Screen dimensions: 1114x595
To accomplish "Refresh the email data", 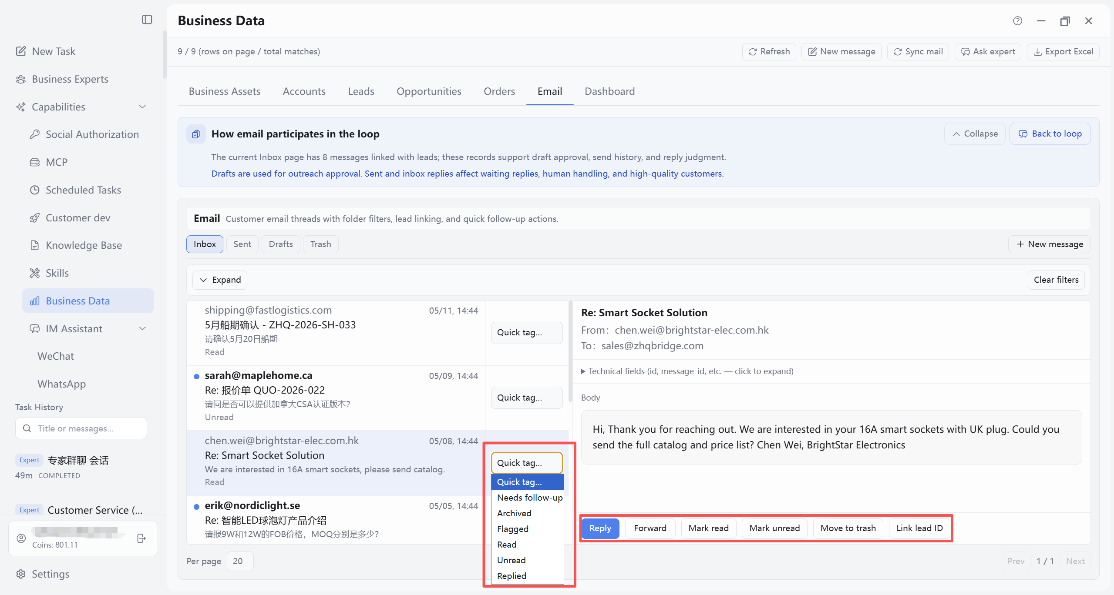I will pos(769,52).
